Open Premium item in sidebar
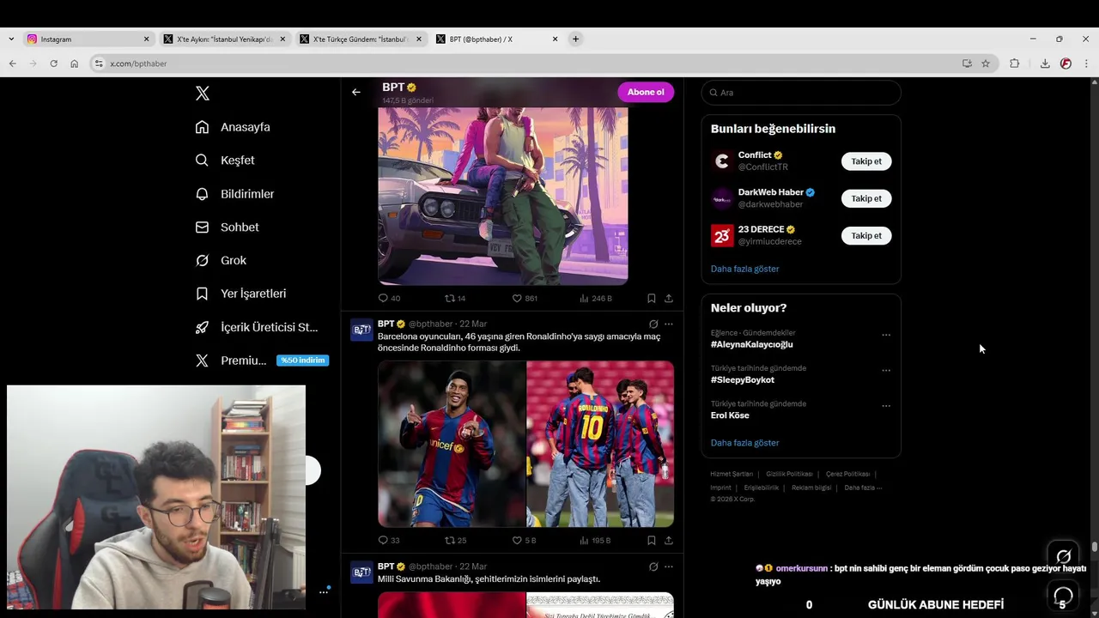The height and width of the screenshot is (618, 1099). pyautogui.click(x=262, y=360)
